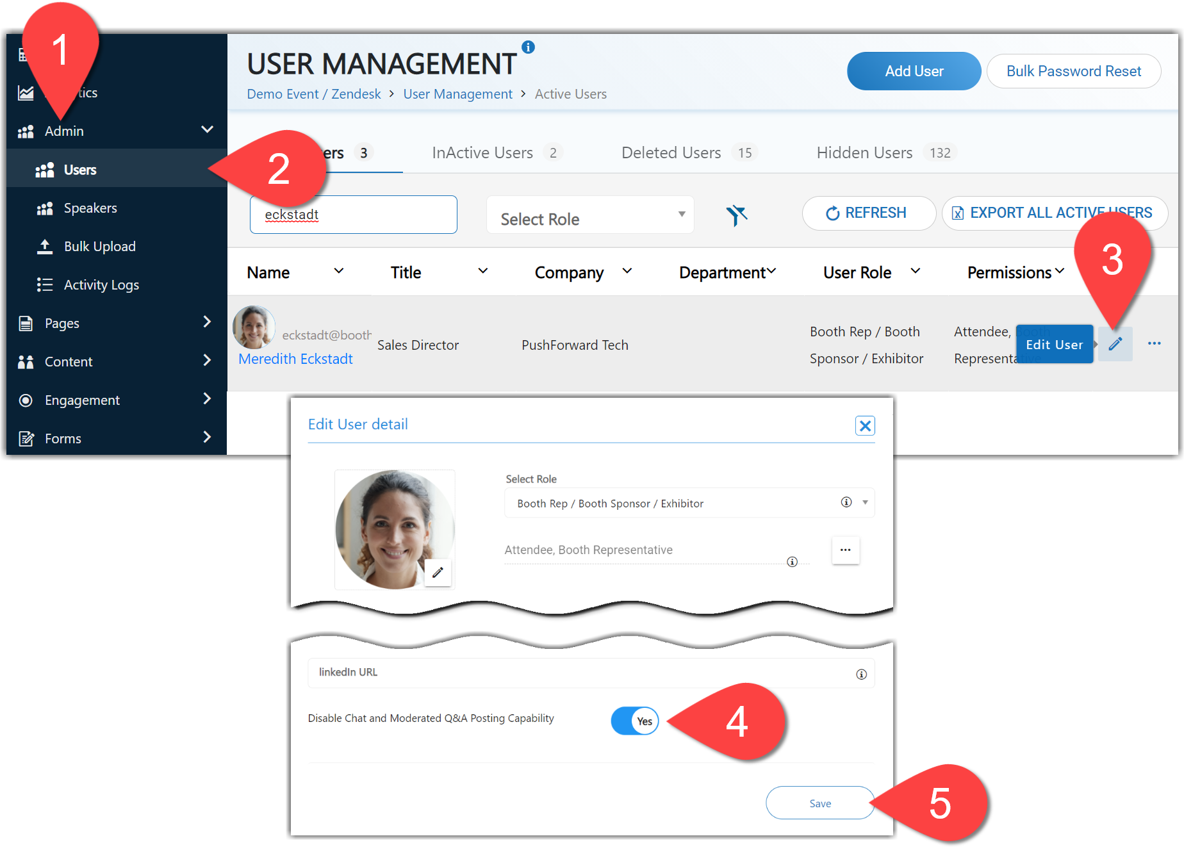Click the pencil Edit User icon
The height and width of the screenshot is (852, 1184).
pyautogui.click(x=1115, y=344)
